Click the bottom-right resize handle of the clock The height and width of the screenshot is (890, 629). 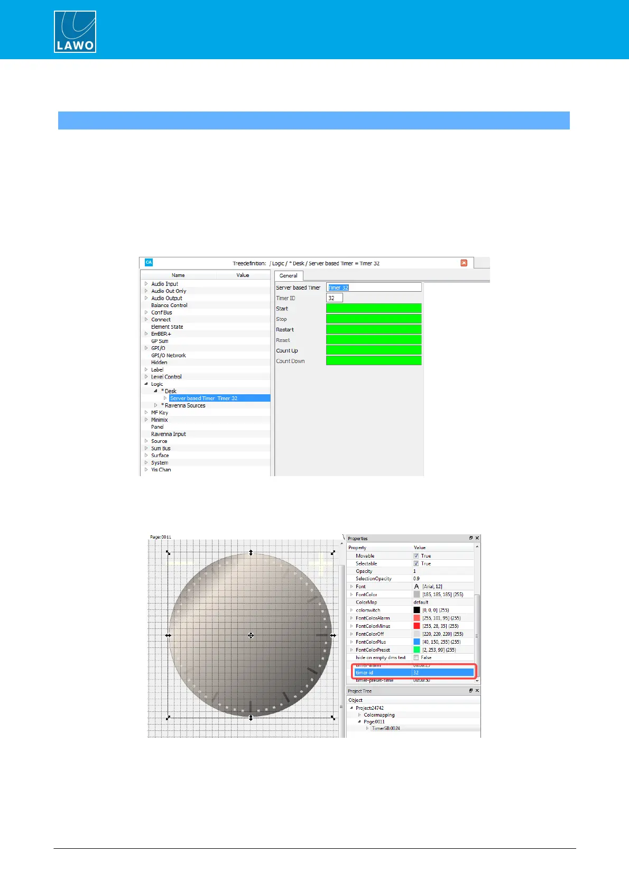point(333,718)
